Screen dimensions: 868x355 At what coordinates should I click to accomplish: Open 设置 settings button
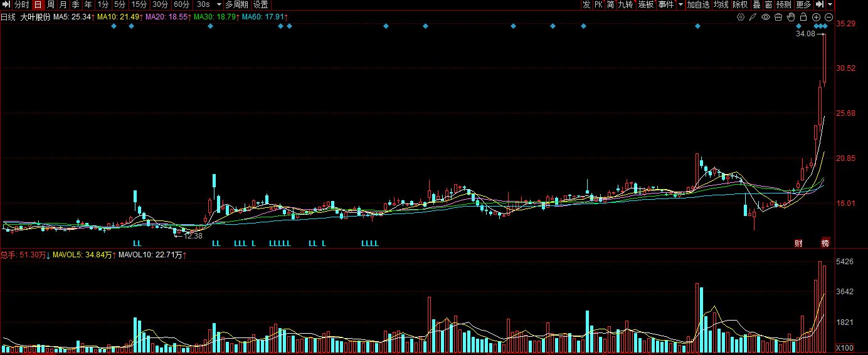261,4
